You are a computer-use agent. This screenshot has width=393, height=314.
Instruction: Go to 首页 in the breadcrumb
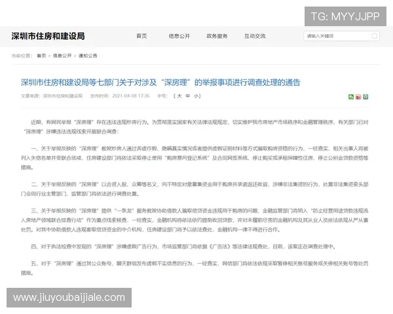coord(41,56)
